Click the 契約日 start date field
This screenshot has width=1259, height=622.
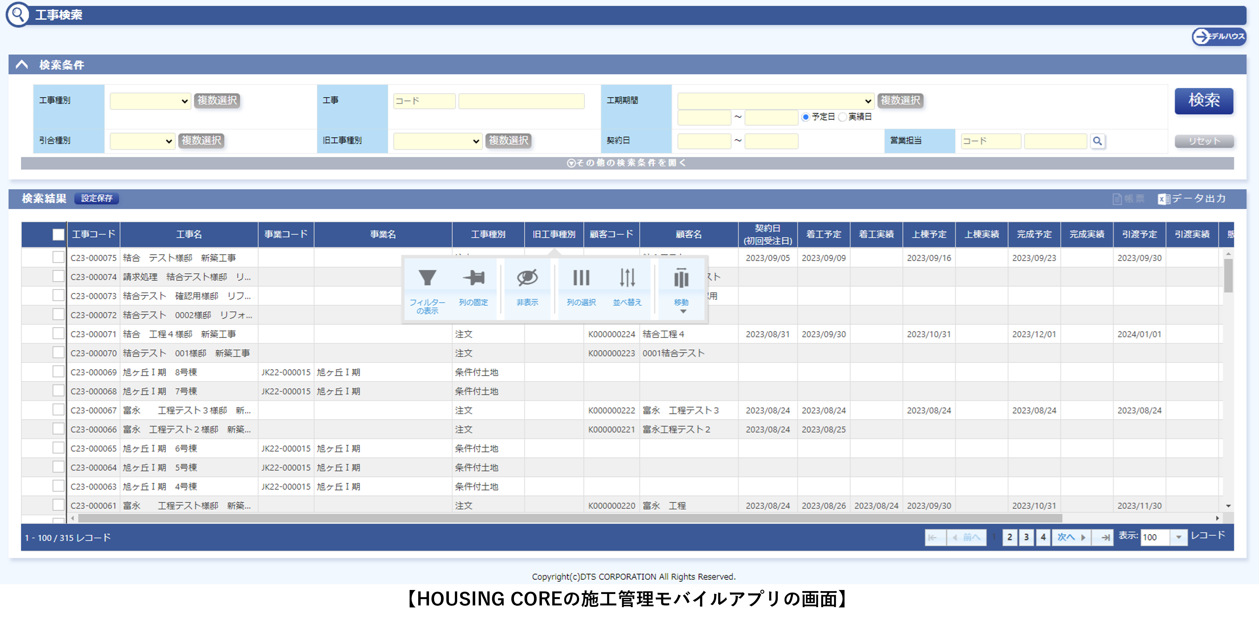click(x=704, y=141)
